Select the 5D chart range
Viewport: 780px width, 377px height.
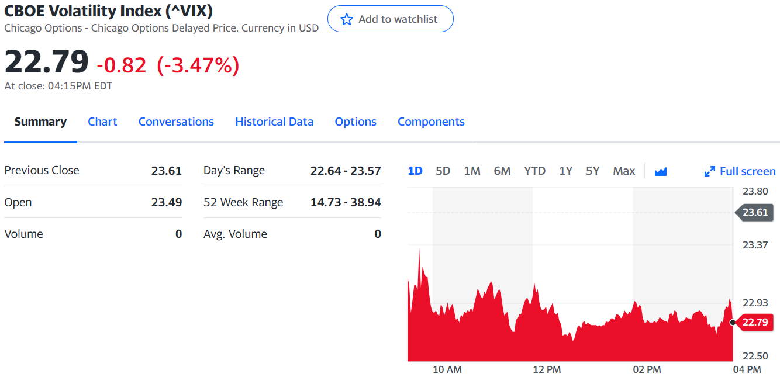[443, 171]
